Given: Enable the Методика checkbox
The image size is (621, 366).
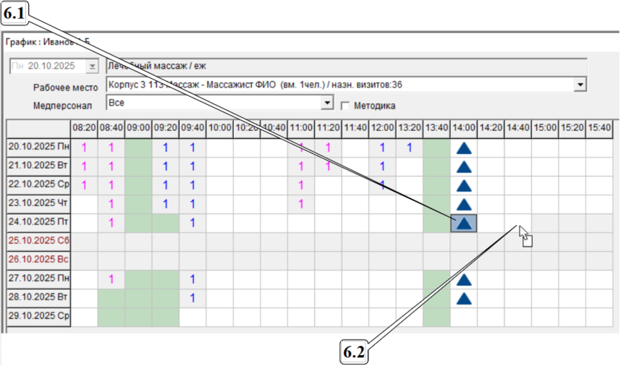Looking at the screenshot, I should [345, 106].
